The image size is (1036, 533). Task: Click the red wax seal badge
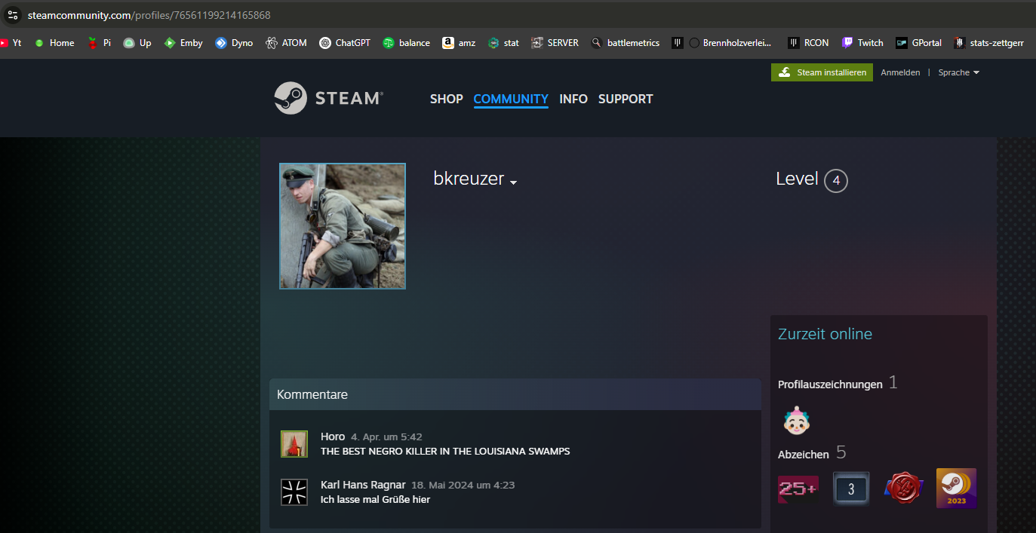click(x=904, y=489)
